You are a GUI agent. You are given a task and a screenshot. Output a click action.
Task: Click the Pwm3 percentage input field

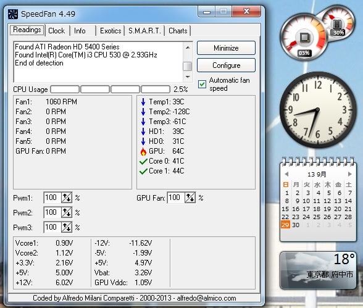point(52,227)
